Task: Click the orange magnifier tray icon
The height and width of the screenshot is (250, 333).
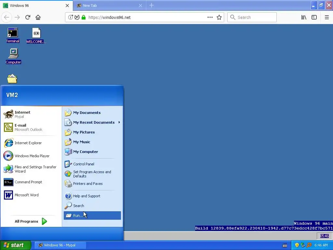Action: click(309, 245)
